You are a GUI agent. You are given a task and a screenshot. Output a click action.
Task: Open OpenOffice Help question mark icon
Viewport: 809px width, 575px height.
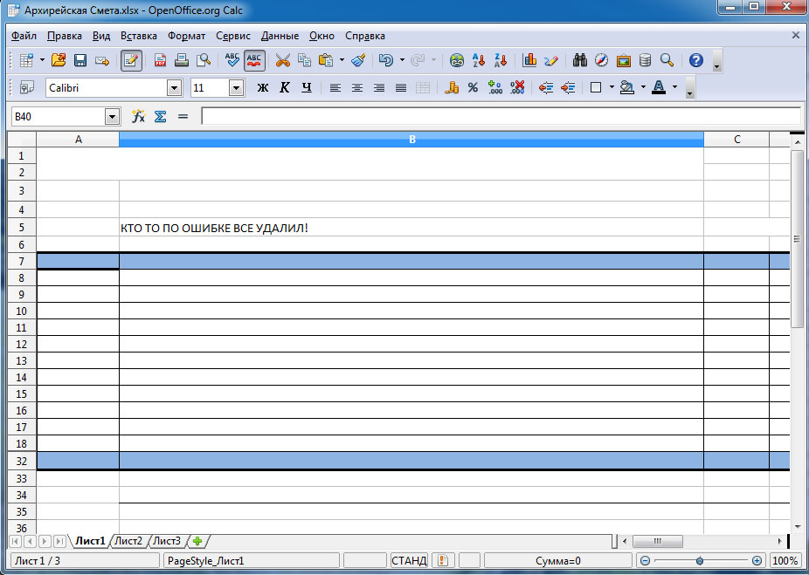pyautogui.click(x=696, y=61)
